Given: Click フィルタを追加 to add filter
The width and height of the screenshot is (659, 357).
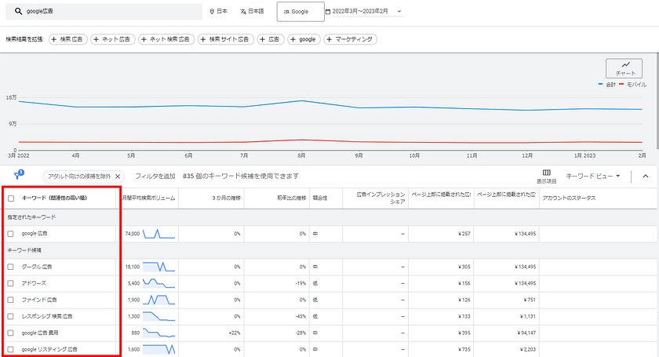Looking at the screenshot, I should coord(155,177).
